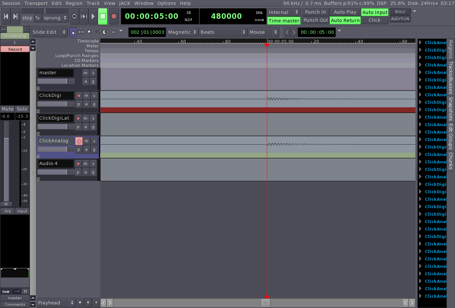Select the zoom range magnifier tool
Screen dimensions: 455x308
pyautogui.click(x=89, y=32)
